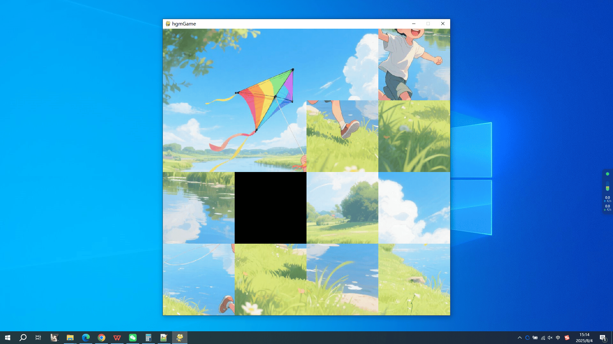613x344 pixels.
Task: Open Task View on the taskbar
Action: point(38,337)
